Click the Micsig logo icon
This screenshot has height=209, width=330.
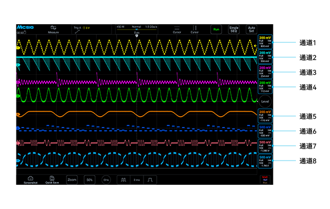pyautogui.click(x=25, y=27)
